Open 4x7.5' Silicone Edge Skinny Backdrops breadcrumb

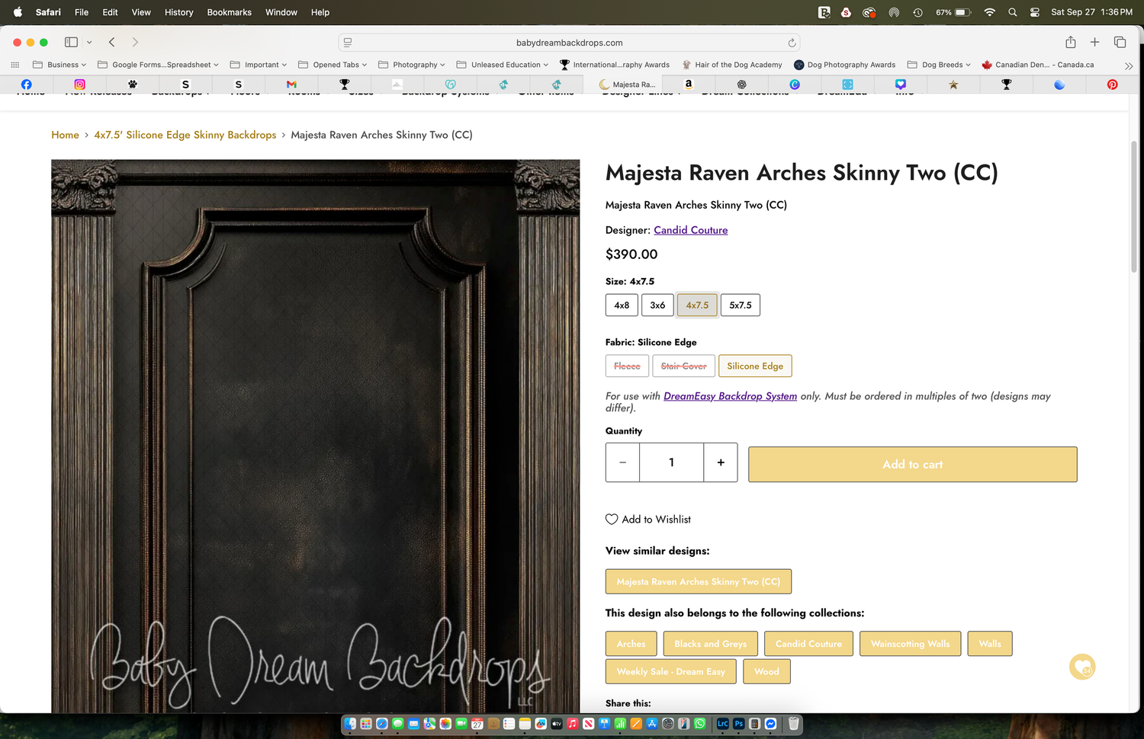(185, 135)
